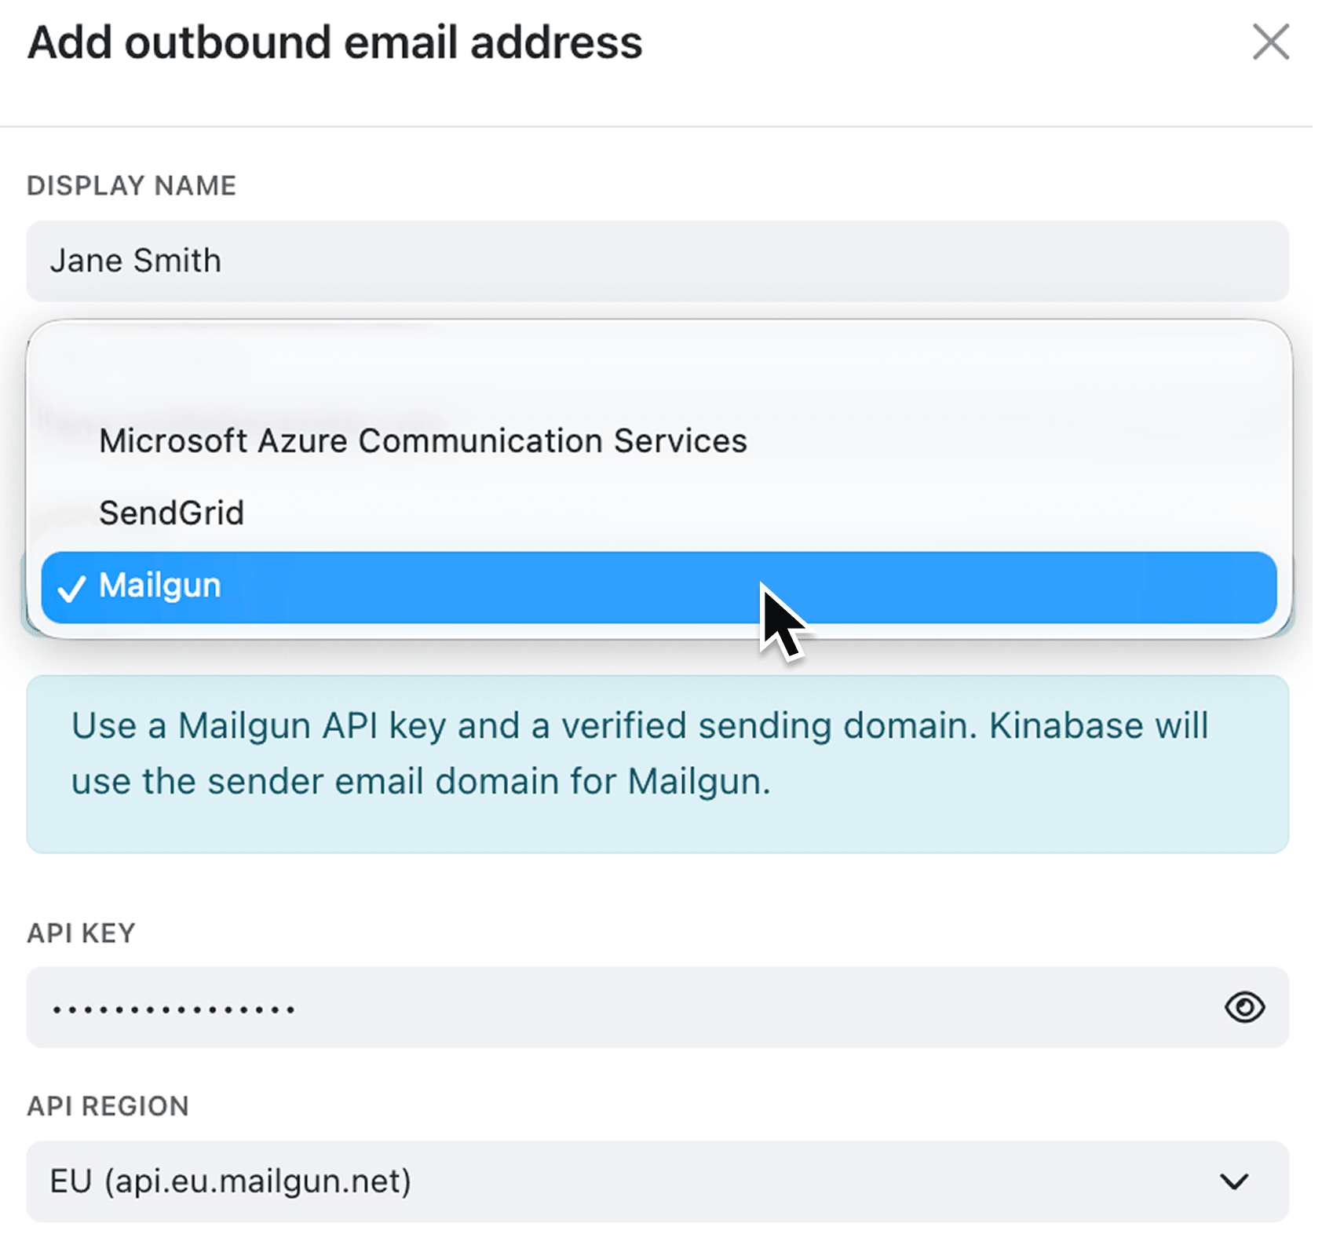Choose SendGrid from the provider list
Viewport: 1322px width, 1256px height.
click(x=172, y=513)
